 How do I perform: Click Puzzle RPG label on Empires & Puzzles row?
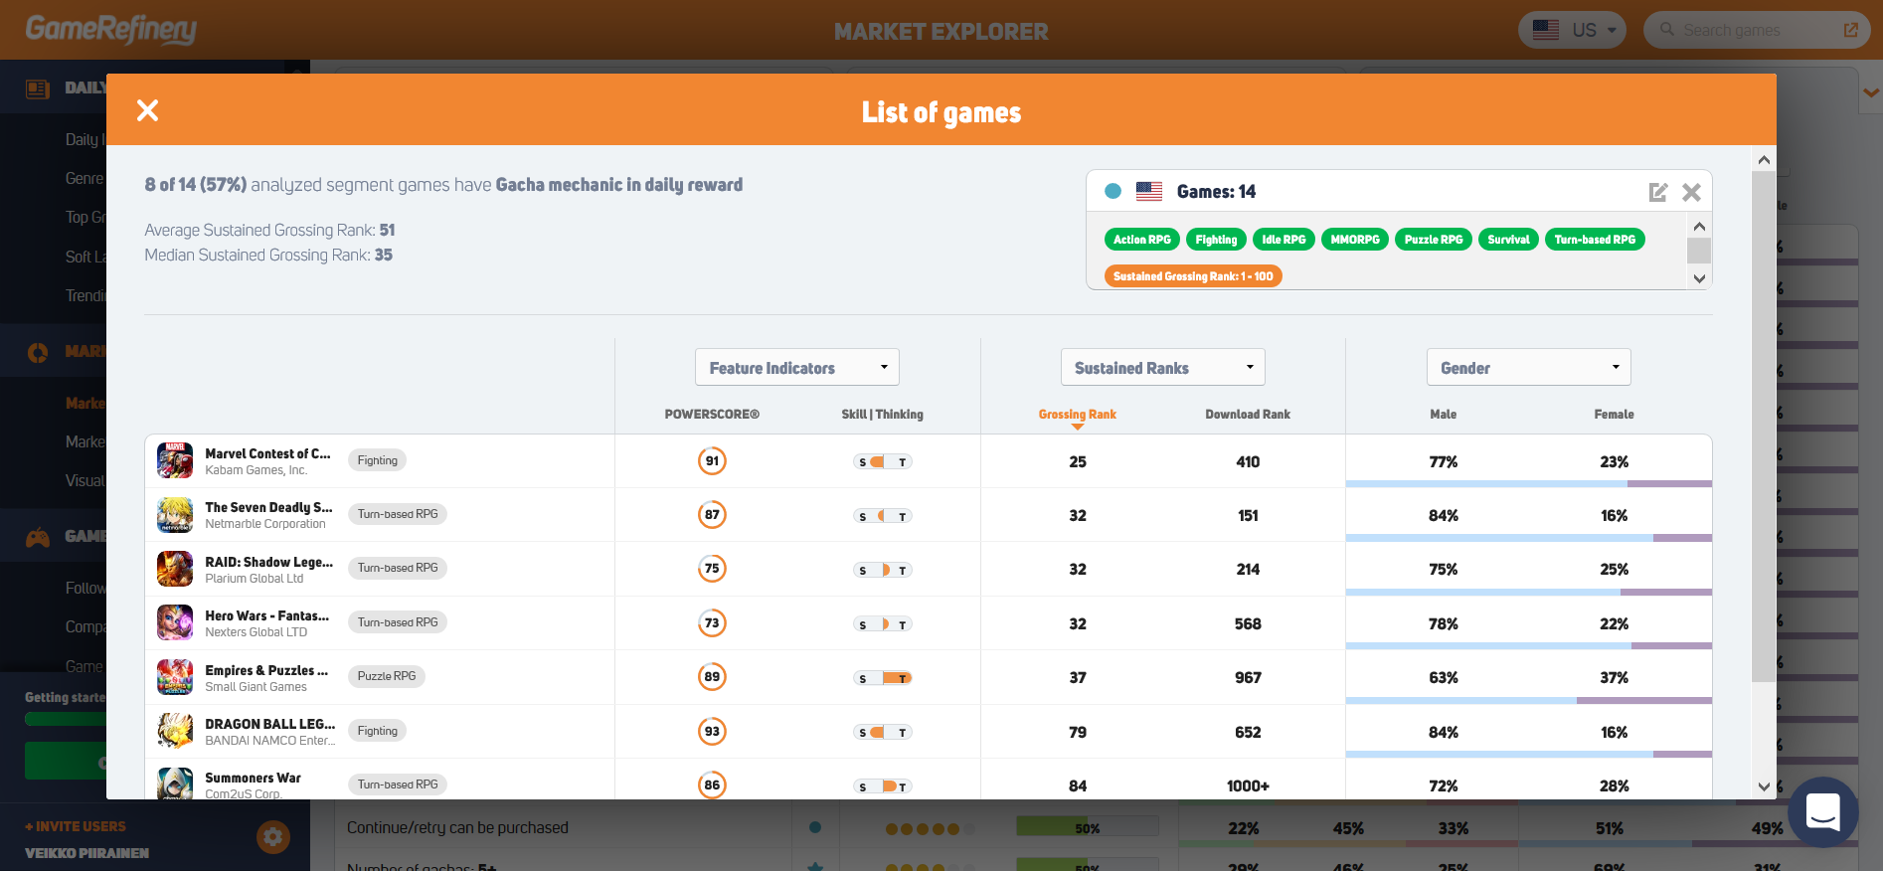(x=387, y=676)
